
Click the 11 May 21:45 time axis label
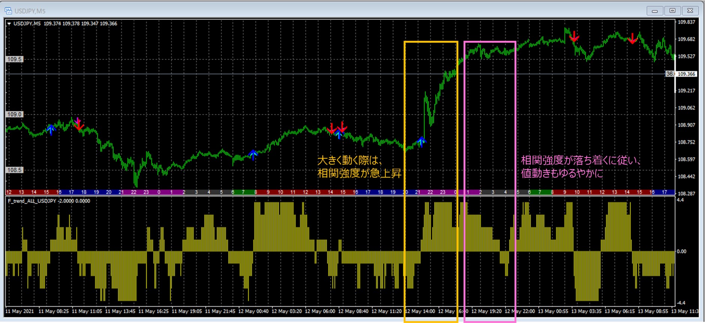[220, 311]
